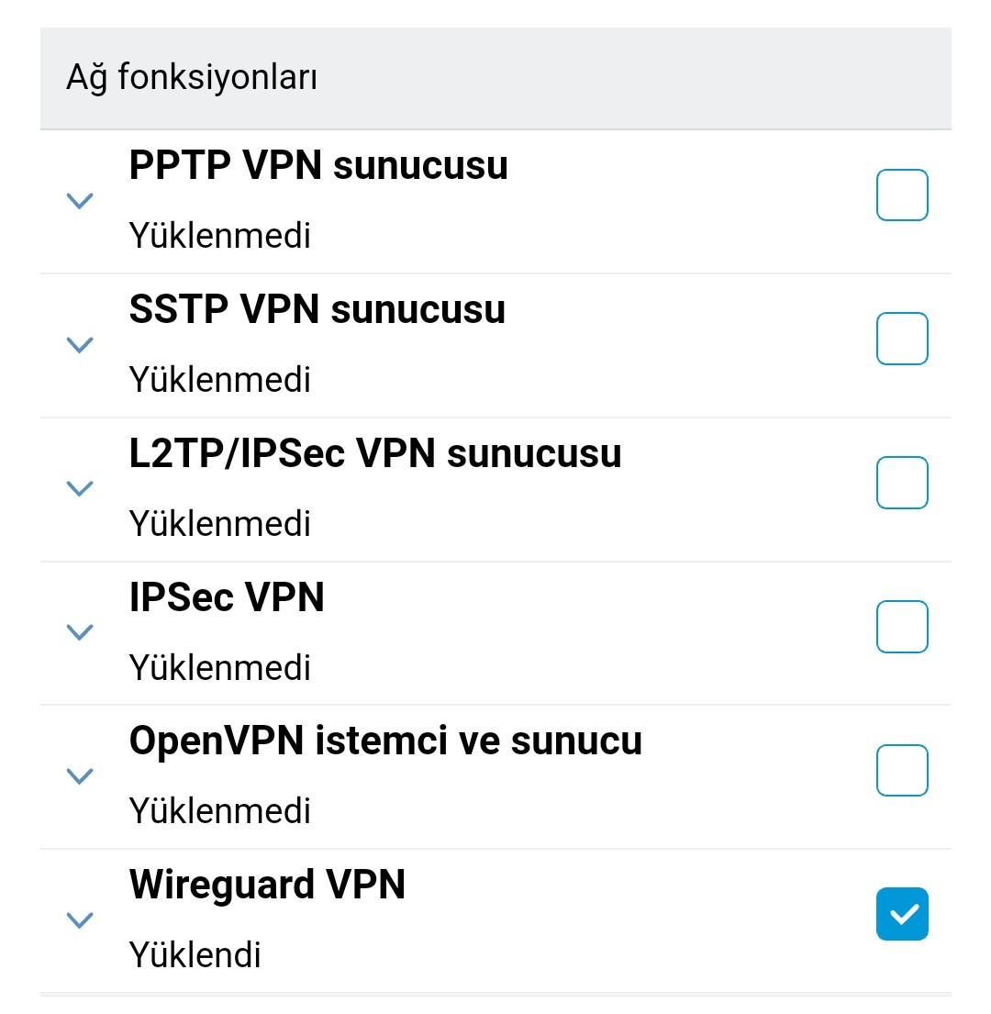Viewport: 991px width, 1014px height.
Task: Expand the IPSec VPN chevron
Action: click(80, 632)
